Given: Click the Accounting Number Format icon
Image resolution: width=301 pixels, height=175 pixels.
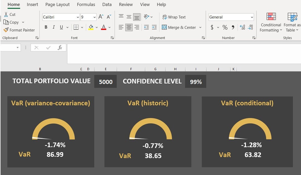Looking at the screenshot, I should pos(212,27).
